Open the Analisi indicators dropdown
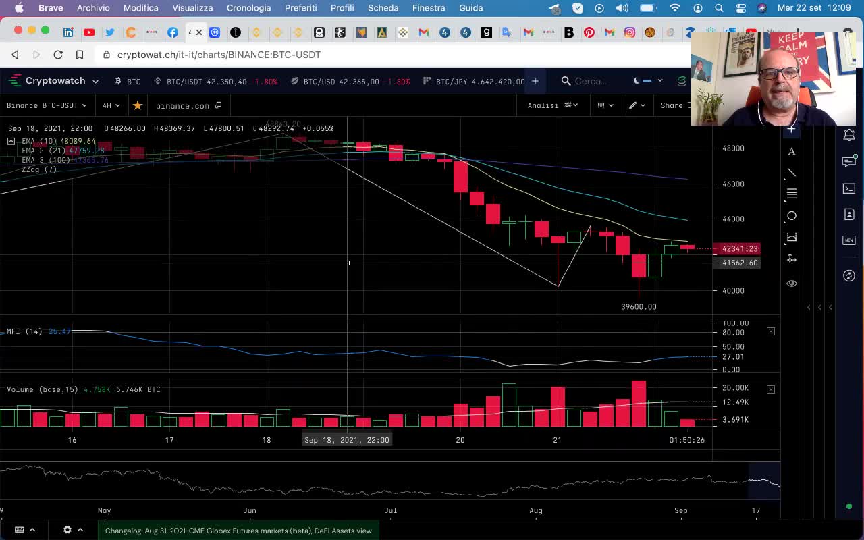This screenshot has height=540, width=864. pyautogui.click(x=553, y=105)
